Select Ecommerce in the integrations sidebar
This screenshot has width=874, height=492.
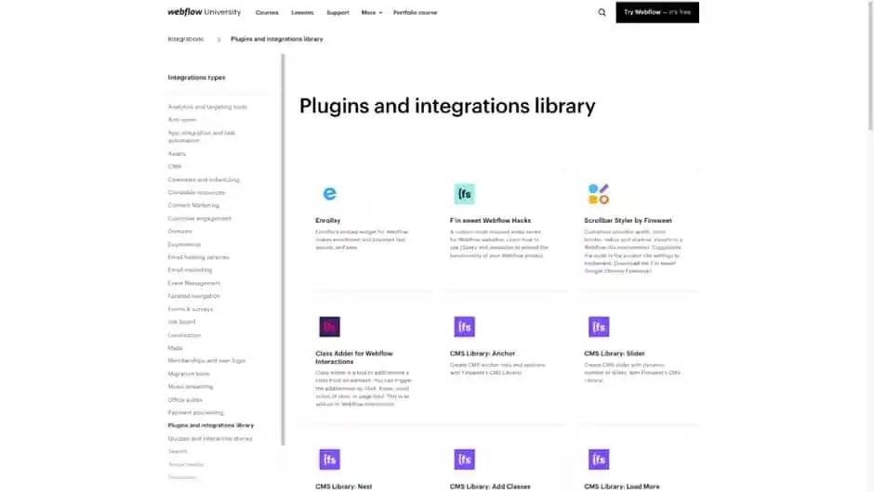184,244
